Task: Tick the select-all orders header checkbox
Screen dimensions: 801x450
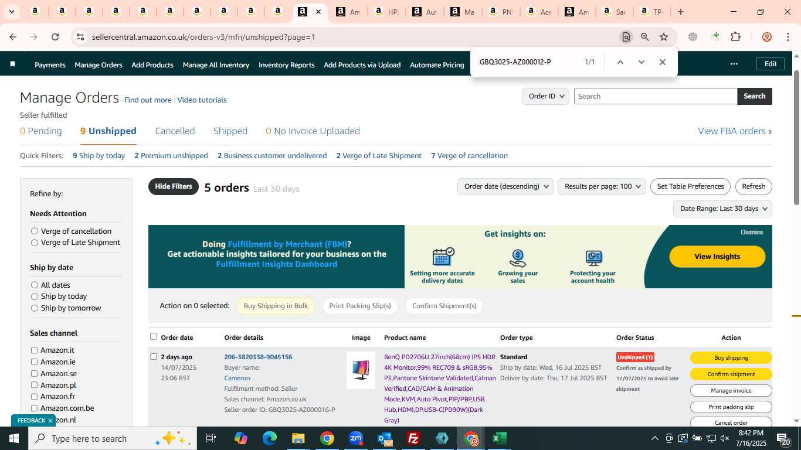Action: pos(154,336)
